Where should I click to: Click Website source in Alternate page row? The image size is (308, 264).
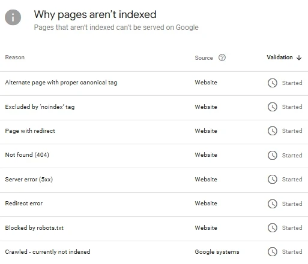206,83
